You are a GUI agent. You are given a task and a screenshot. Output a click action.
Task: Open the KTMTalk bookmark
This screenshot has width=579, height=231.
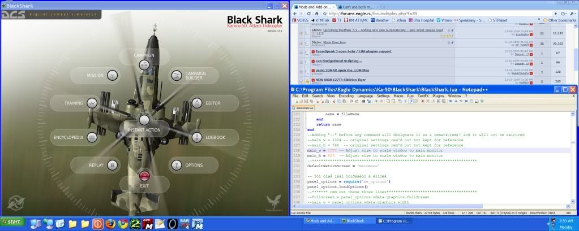coord(320,20)
